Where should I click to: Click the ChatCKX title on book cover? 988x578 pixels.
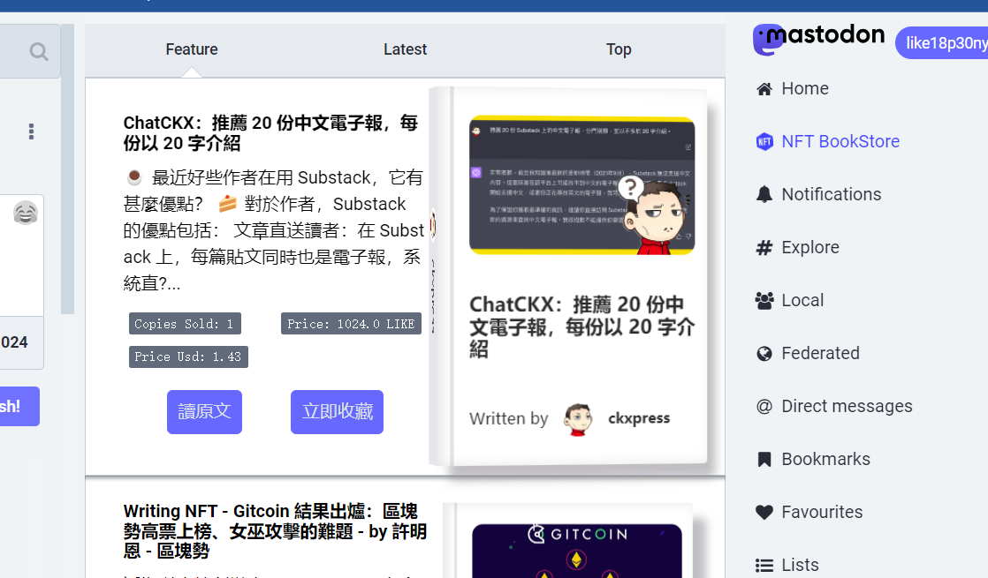click(581, 327)
